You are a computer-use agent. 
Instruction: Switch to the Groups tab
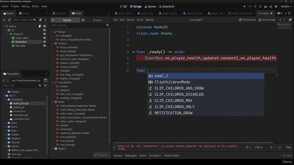(x=97, y=20)
